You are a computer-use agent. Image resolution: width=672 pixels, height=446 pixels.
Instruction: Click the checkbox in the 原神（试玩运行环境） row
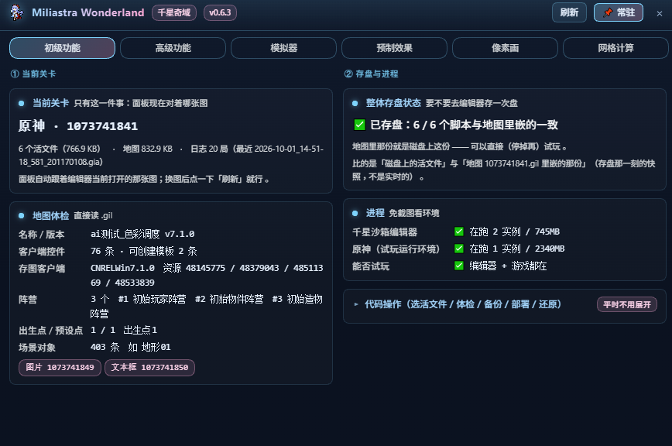(x=458, y=249)
